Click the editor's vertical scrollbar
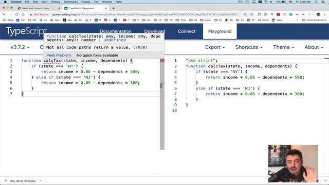Image resolution: width=329 pixels, height=185 pixels. [x=162, y=104]
